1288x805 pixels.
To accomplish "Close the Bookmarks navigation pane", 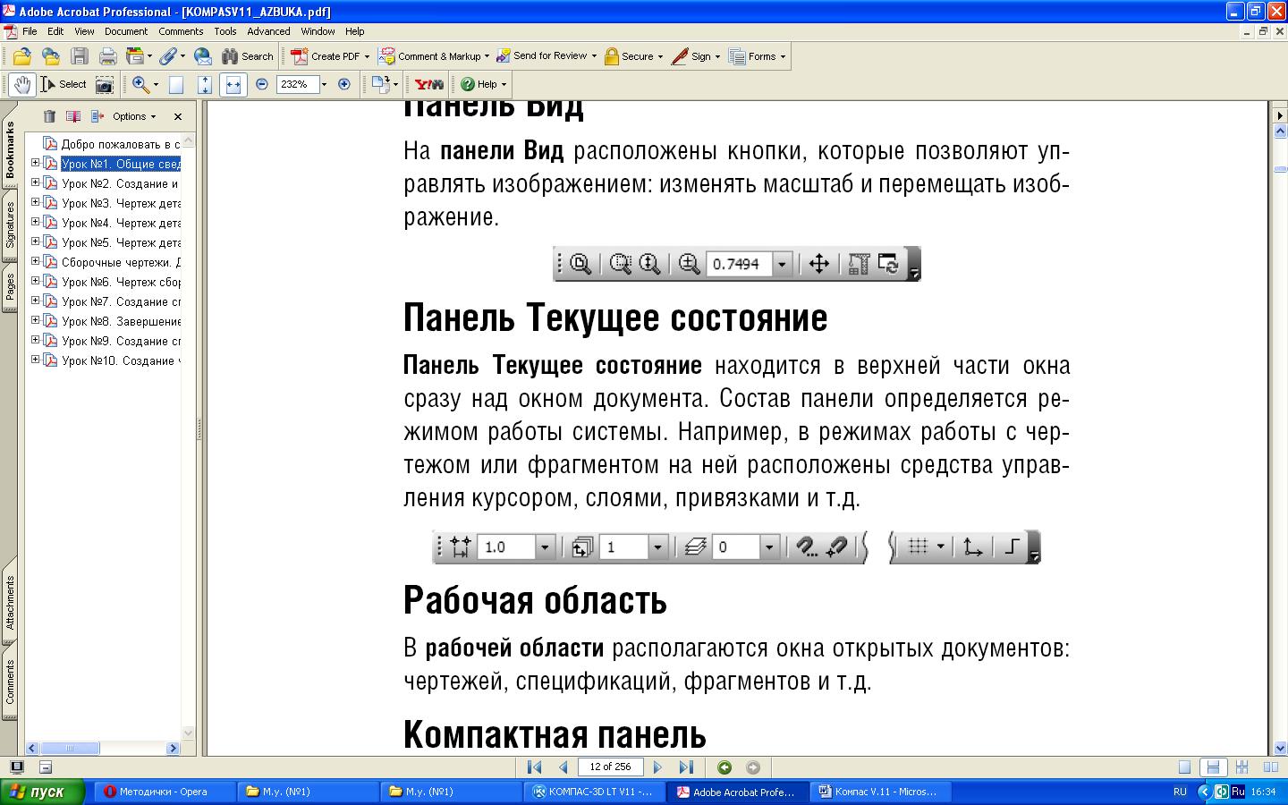I will (178, 116).
